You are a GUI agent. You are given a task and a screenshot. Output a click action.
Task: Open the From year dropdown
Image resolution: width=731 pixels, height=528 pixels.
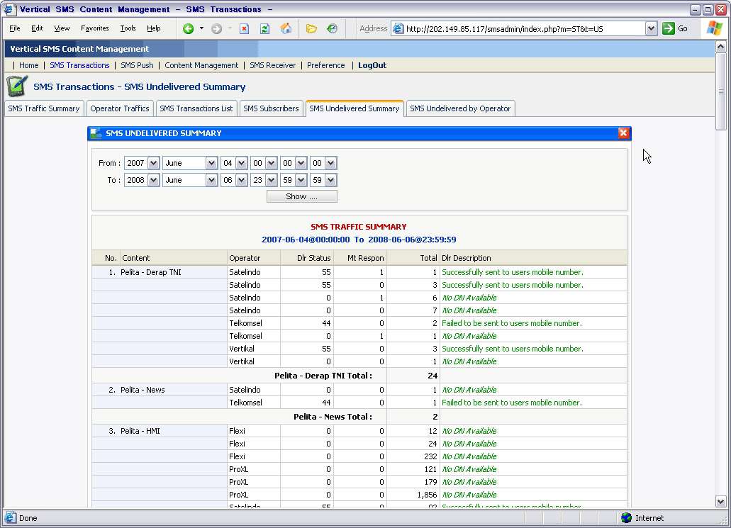pos(153,163)
